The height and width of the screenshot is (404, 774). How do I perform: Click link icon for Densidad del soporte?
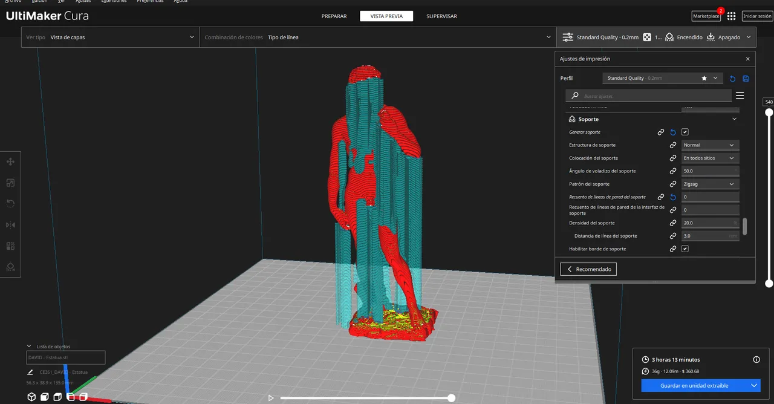pos(673,223)
